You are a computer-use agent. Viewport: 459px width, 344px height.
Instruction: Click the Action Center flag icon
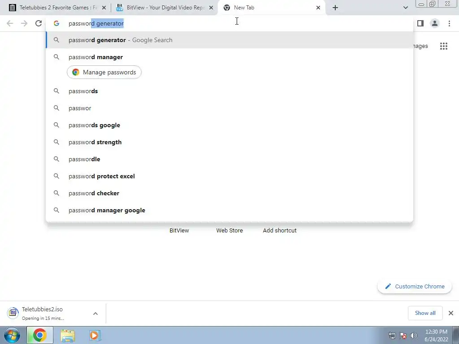pyautogui.click(x=403, y=335)
